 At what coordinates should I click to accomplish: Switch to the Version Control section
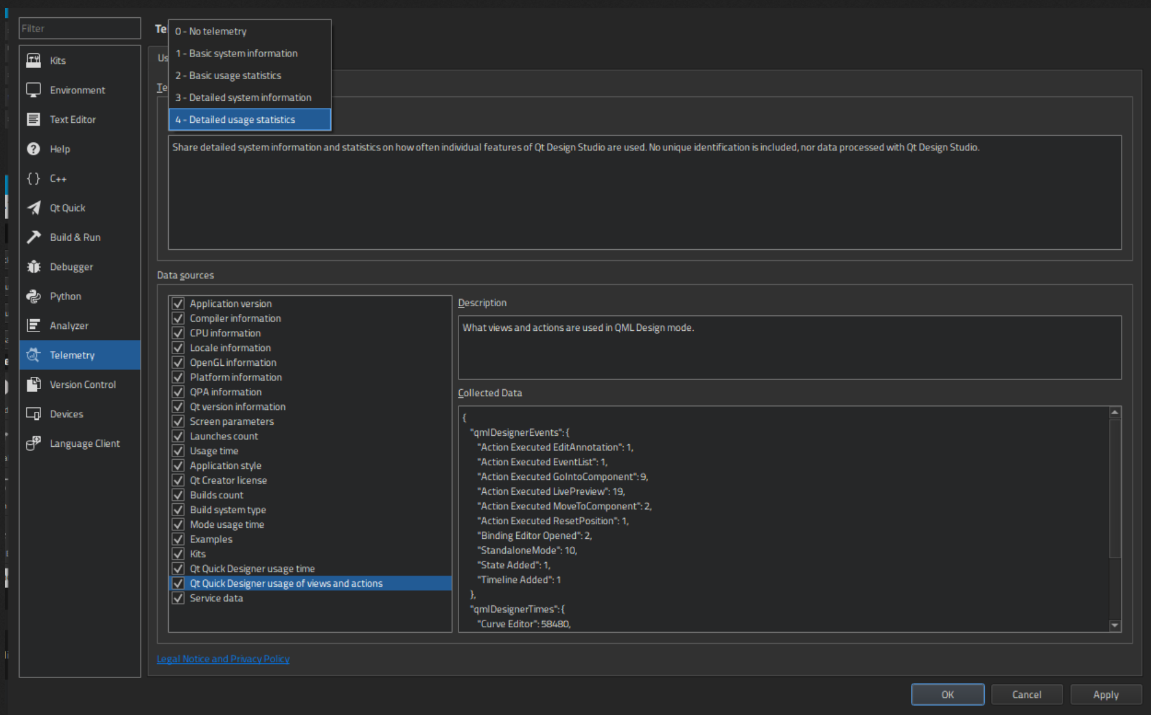click(x=83, y=384)
